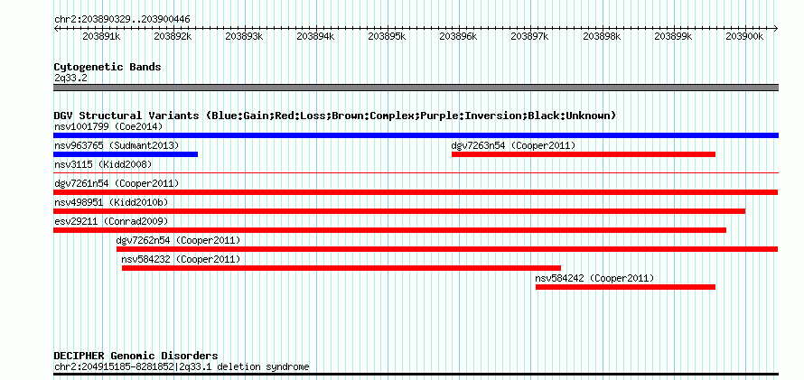Open dgv7262n54 (Cooper2011) label
Image resolution: width=804 pixels, height=380 pixels.
[x=178, y=240]
